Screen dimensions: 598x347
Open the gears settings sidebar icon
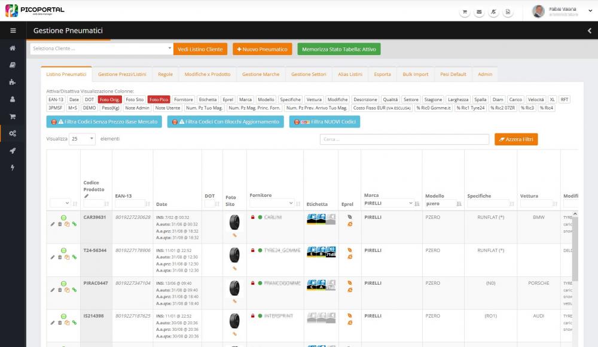13,133
